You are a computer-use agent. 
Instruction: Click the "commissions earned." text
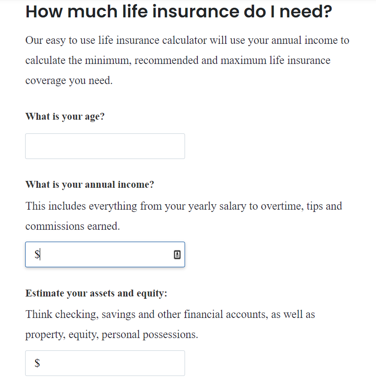click(72, 226)
